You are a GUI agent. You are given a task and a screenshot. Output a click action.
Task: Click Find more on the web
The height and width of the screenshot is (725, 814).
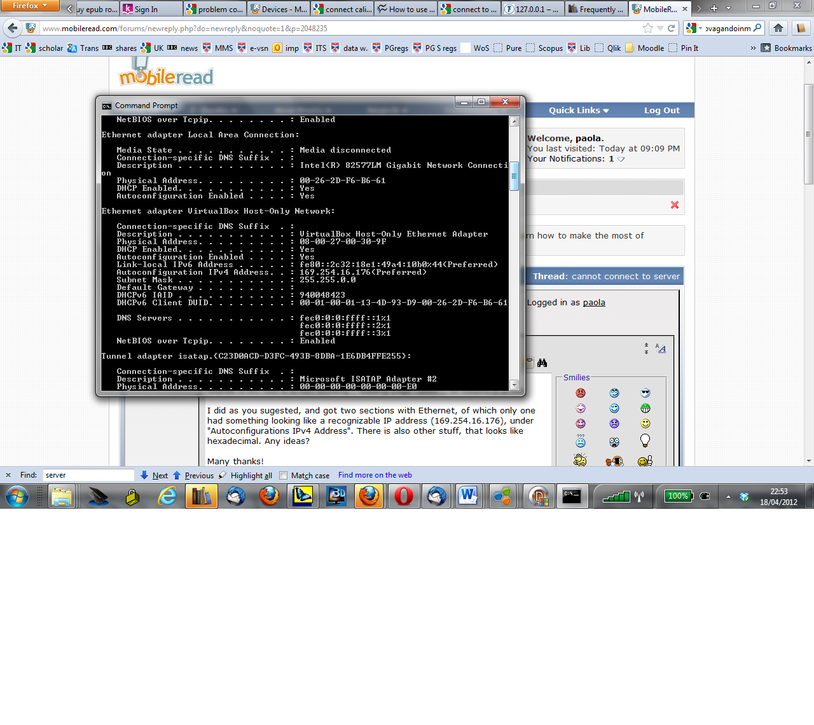click(x=375, y=475)
